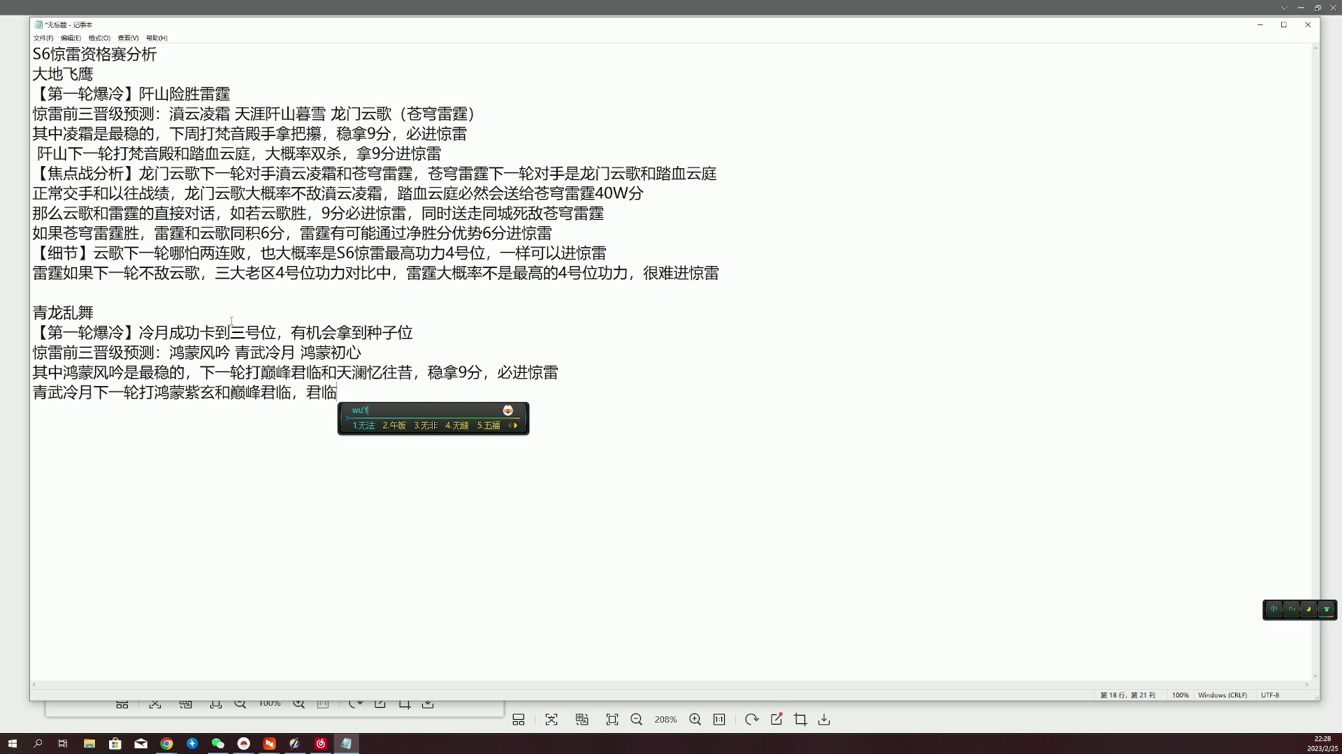This screenshot has width=1342, height=754.
Task: Open the annotation pen tool with red dot
Action: 778,719
